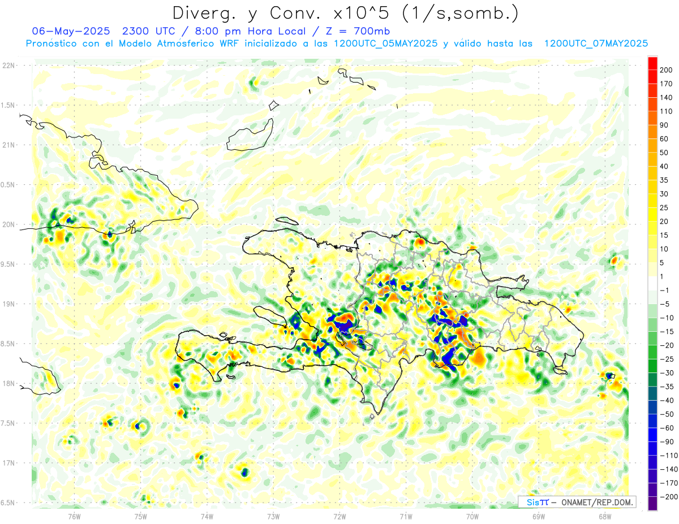Viewport: 679px width, 524px height.
Task: Click the '-25' value on the color scale
Action: pyautogui.click(x=666, y=359)
